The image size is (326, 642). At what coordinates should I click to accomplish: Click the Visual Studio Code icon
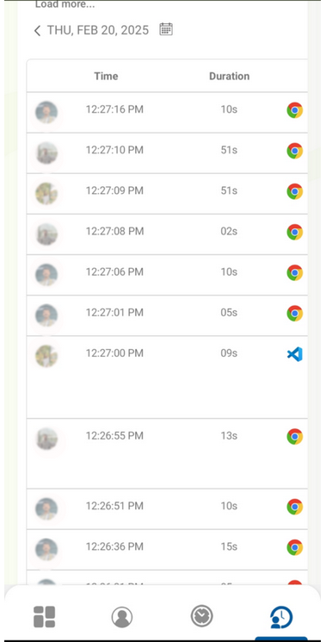click(294, 354)
